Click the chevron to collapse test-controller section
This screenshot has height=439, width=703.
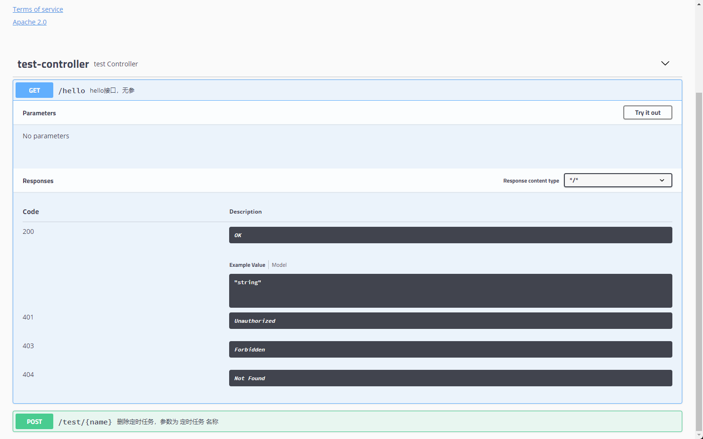pos(665,63)
